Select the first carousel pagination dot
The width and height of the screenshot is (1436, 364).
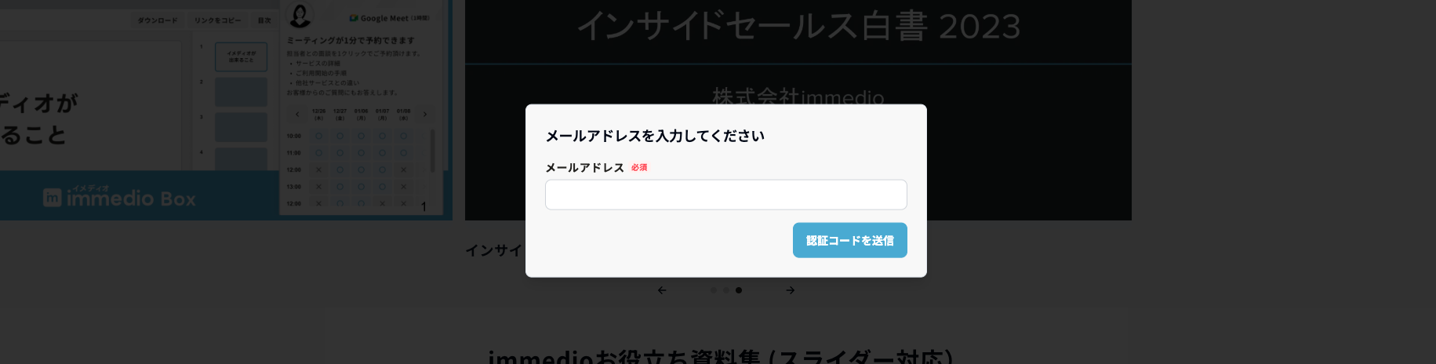(x=713, y=290)
